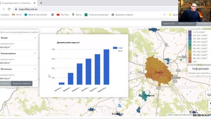The height and width of the screenshot is (119, 211).
Task: Click the Липень bar in the chart
Action: click(88, 72)
